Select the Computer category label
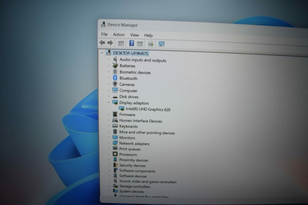 (128, 91)
